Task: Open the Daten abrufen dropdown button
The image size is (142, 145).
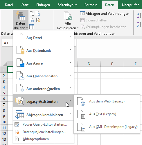Action: (x=21, y=20)
